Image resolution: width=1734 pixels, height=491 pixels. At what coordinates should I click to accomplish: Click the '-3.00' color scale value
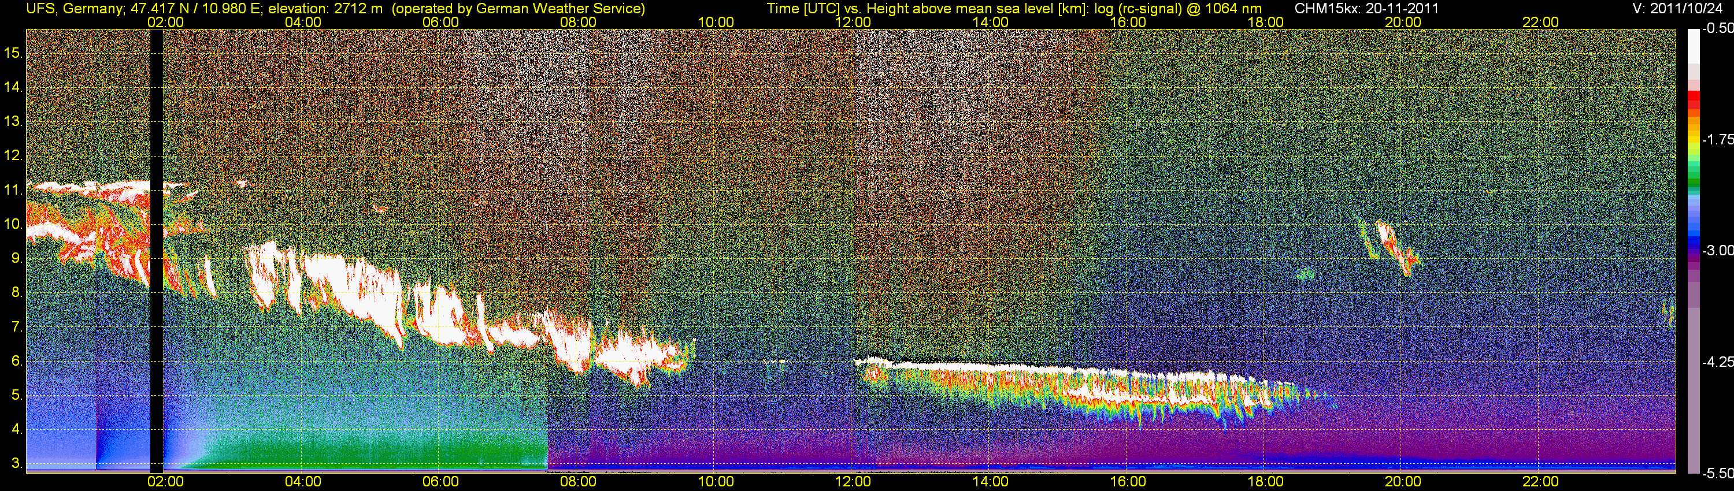tap(1717, 251)
